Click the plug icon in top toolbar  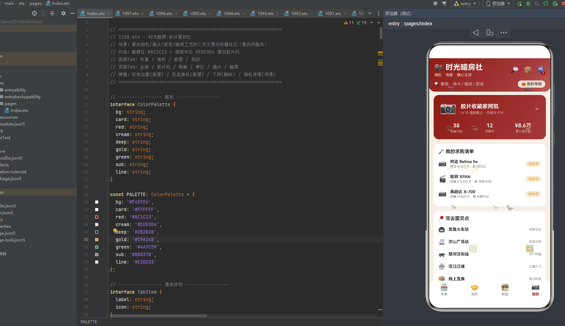point(444,3)
